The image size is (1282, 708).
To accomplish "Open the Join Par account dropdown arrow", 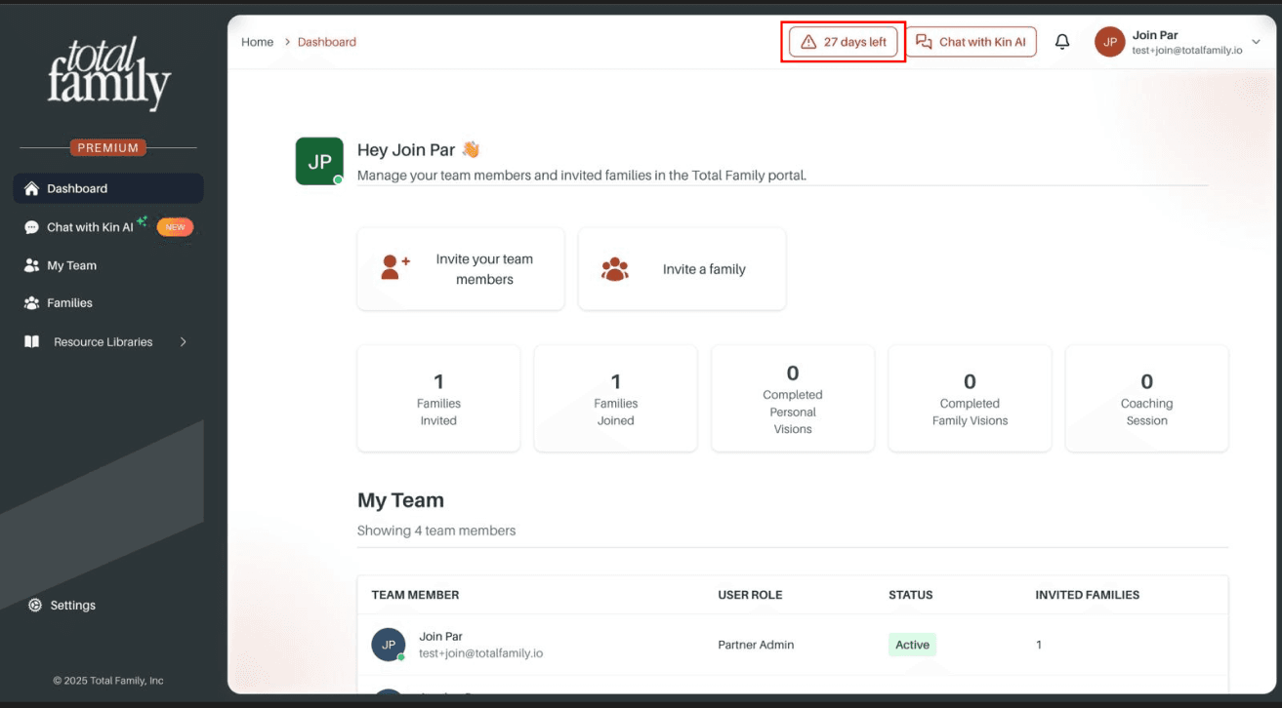I will click(x=1256, y=42).
